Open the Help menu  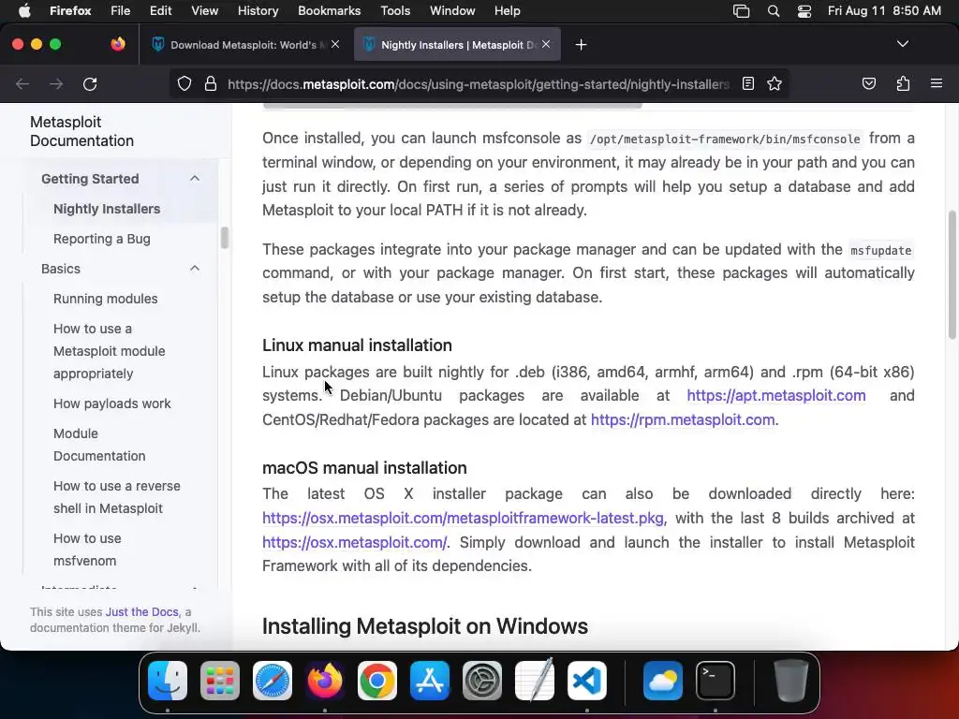(507, 10)
